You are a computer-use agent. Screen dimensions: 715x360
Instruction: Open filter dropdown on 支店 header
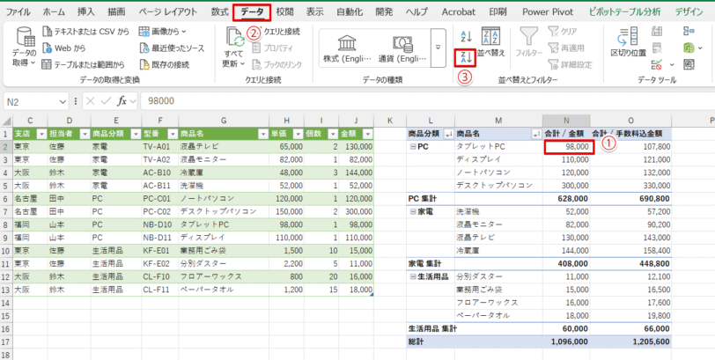click(41, 134)
